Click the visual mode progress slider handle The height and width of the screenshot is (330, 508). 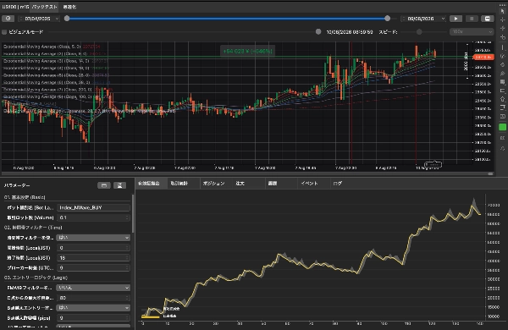pos(318,32)
